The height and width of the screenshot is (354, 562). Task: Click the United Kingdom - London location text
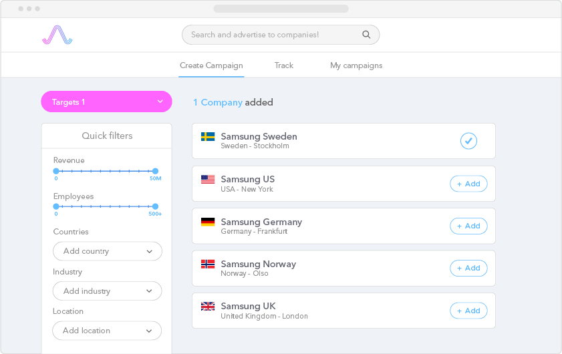[x=264, y=316]
